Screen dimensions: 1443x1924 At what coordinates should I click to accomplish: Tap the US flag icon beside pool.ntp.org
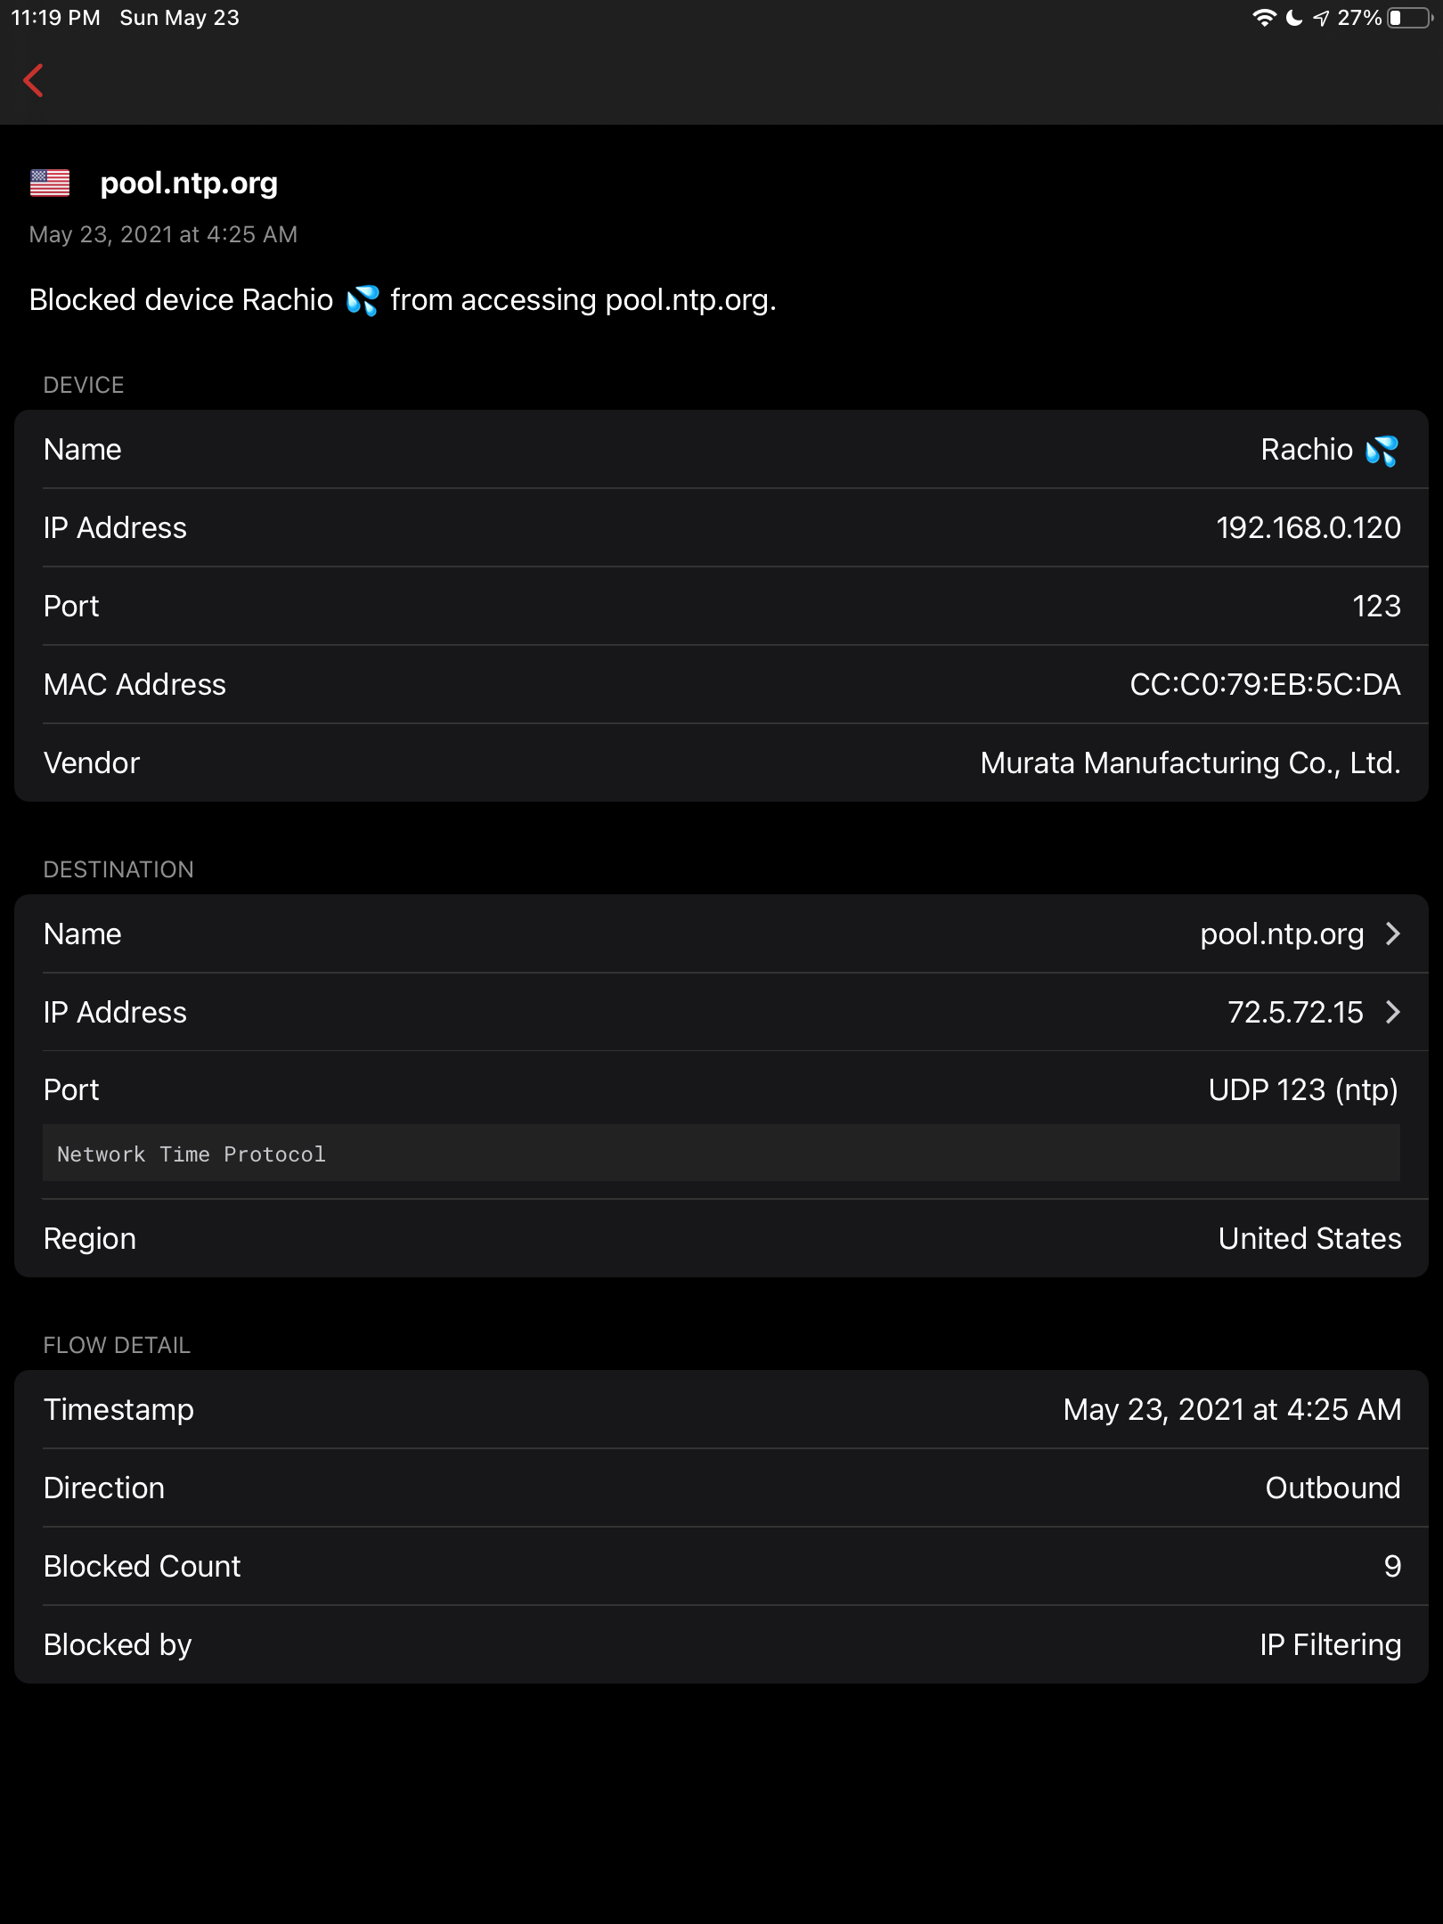(x=50, y=183)
